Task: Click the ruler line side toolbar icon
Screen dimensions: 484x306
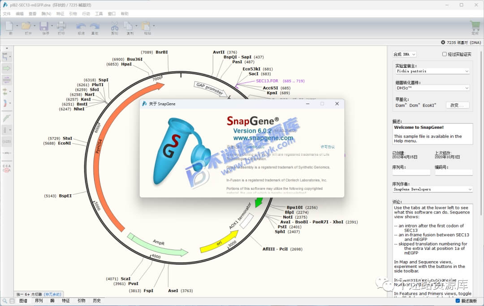Action: point(6,153)
